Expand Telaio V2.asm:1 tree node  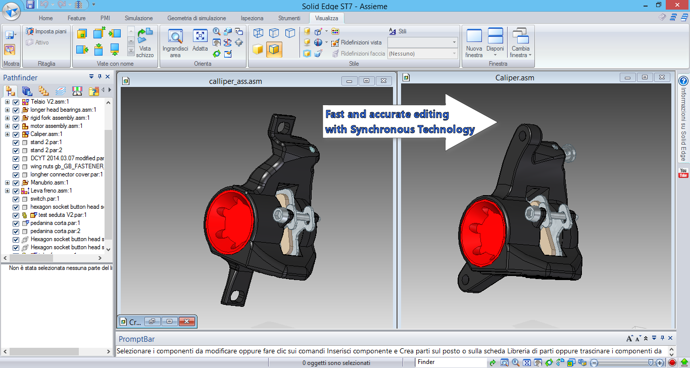click(7, 102)
